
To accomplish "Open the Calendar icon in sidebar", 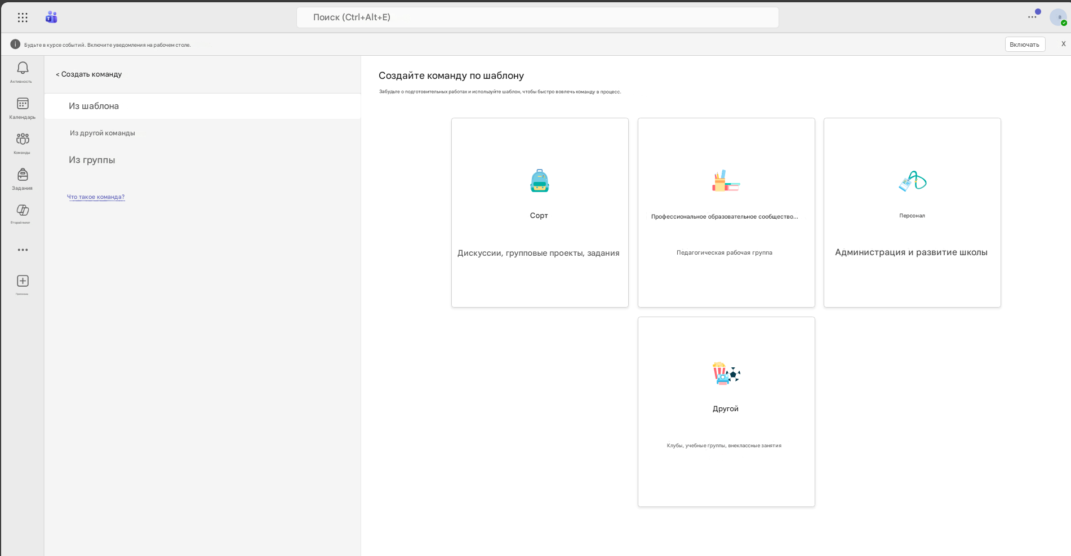I will [23, 104].
